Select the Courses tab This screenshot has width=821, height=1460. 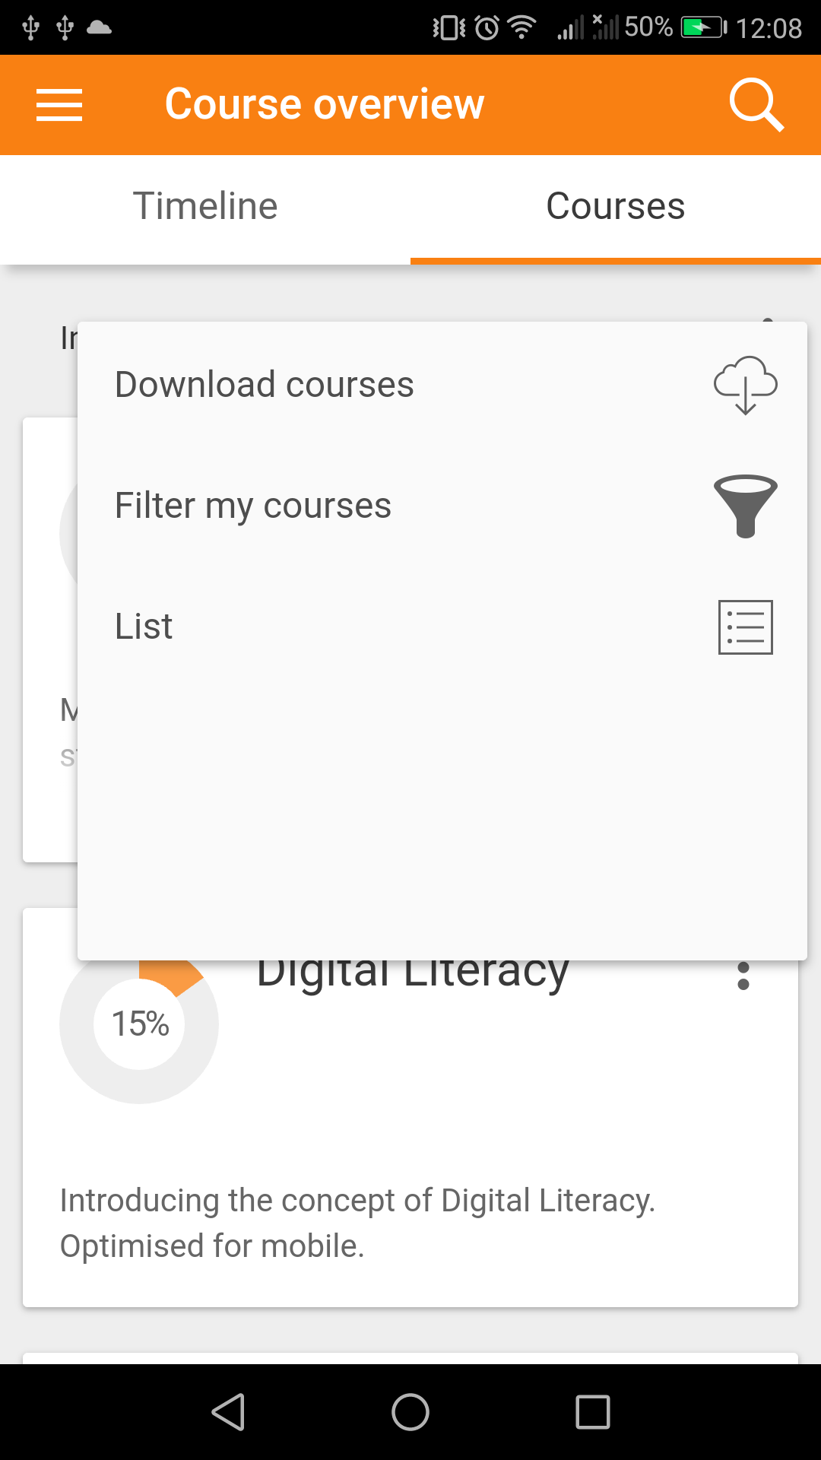click(616, 206)
